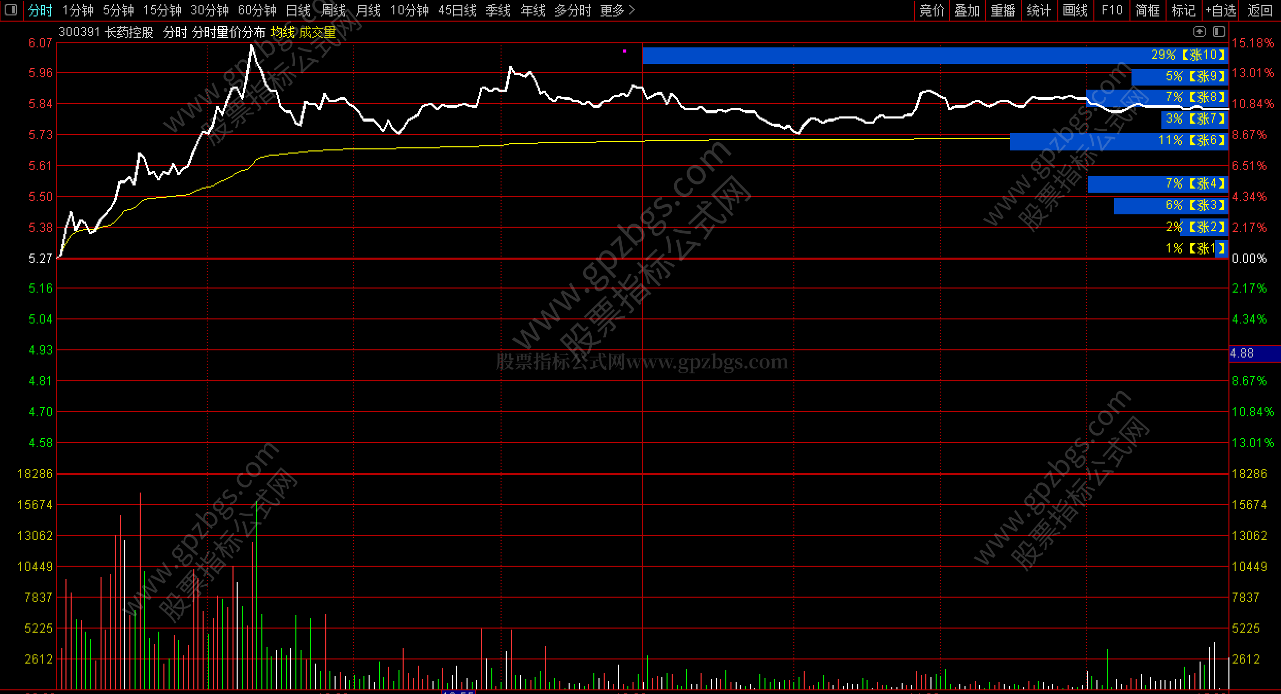Toggle the left side panel icon
1281x694 pixels.
[x=11, y=10]
